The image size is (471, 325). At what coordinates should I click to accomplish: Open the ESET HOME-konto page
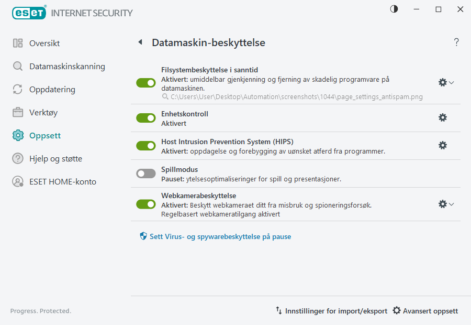pyautogui.click(x=63, y=181)
